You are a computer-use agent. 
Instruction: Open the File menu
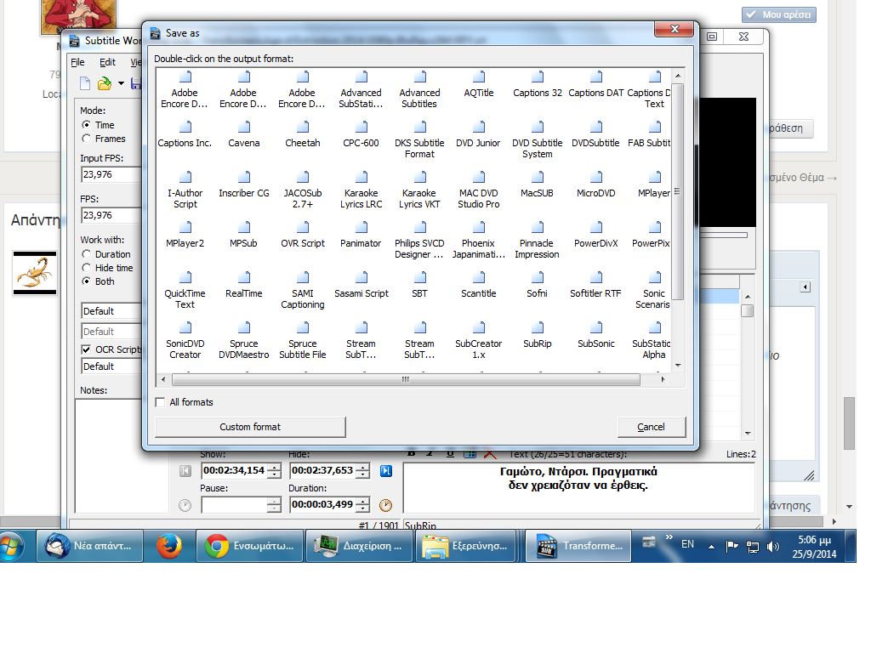click(77, 62)
